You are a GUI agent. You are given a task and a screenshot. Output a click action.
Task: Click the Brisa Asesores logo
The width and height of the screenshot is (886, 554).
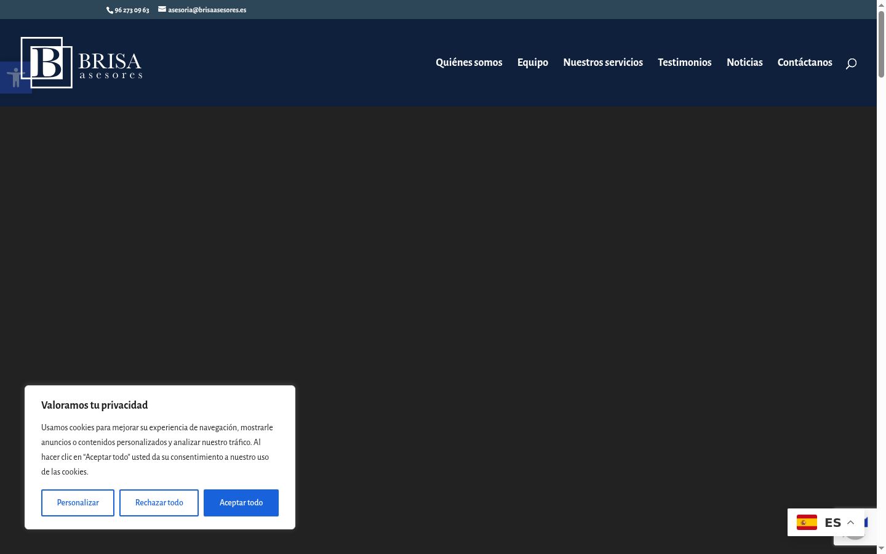[81, 62]
